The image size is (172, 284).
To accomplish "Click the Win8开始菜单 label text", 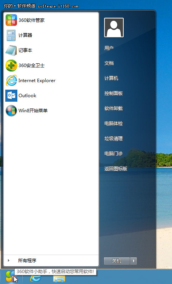I will click(x=33, y=110).
